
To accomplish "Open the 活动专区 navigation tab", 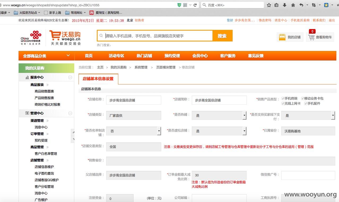I will pyautogui.click(x=116, y=56).
